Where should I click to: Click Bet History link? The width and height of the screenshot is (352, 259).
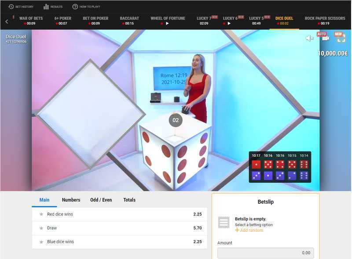[x=24, y=7]
